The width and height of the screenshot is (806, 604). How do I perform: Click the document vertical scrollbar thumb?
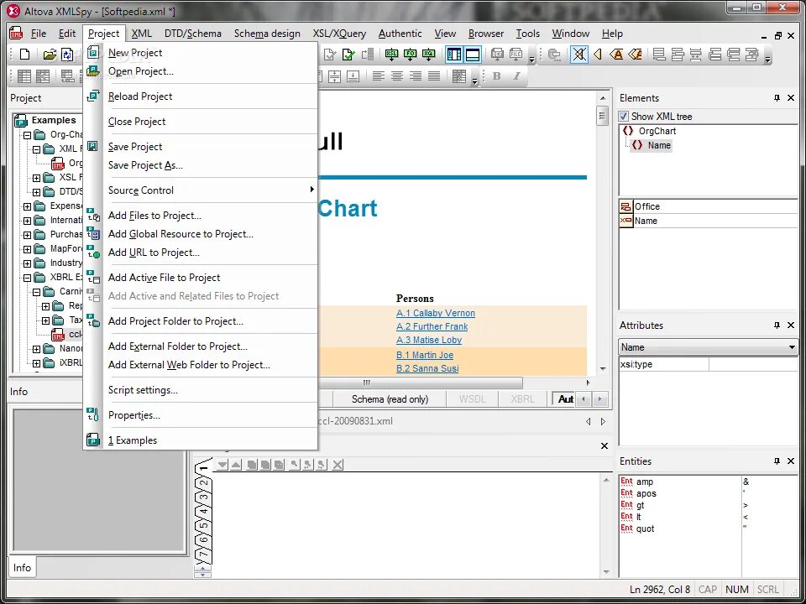coord(603,116)
